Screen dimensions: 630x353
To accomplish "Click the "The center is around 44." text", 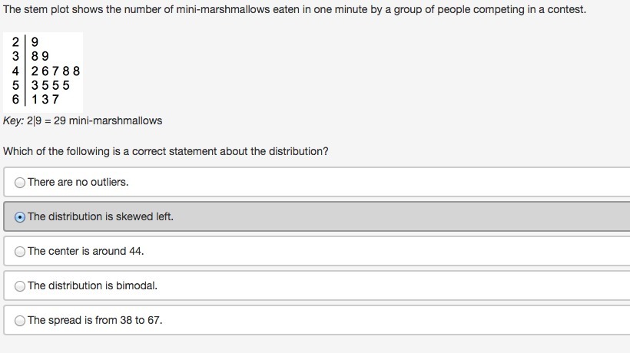I will coord(86,252).
